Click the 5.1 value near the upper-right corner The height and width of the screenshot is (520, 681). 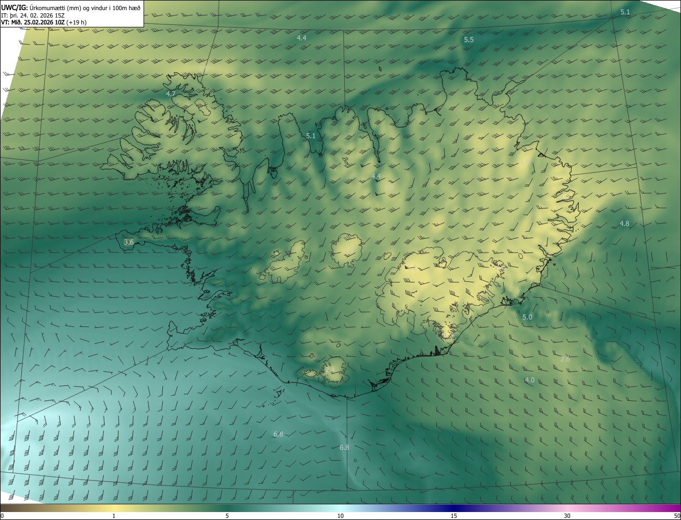pos(625,12)
